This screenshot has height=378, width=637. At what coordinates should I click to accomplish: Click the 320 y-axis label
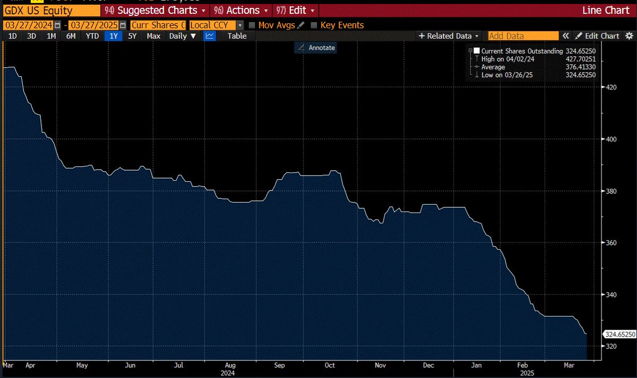click(x=611, y=346)
